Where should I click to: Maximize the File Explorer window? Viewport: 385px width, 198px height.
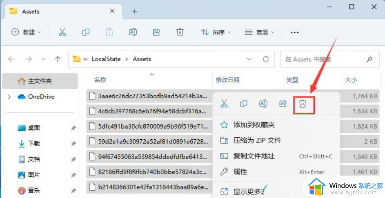[x=352, y=7]
